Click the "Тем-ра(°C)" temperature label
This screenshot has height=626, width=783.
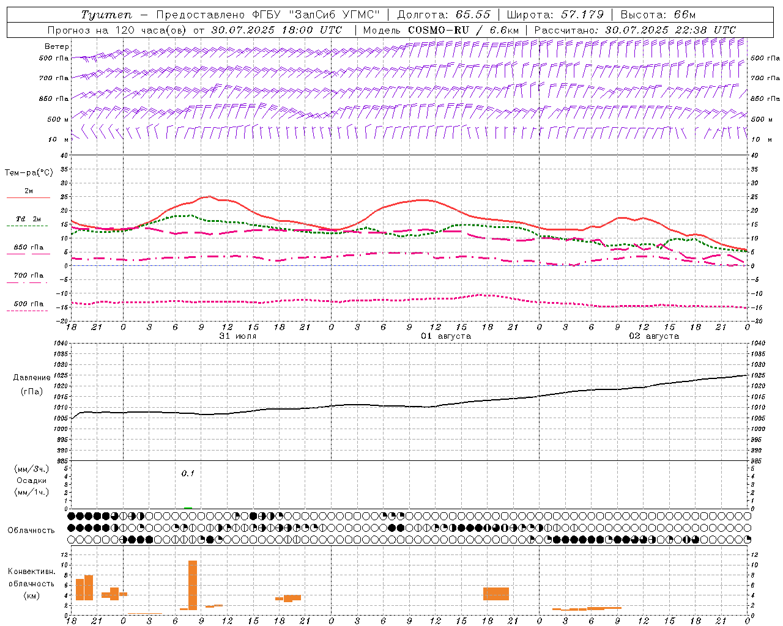(x=29, y=173)
